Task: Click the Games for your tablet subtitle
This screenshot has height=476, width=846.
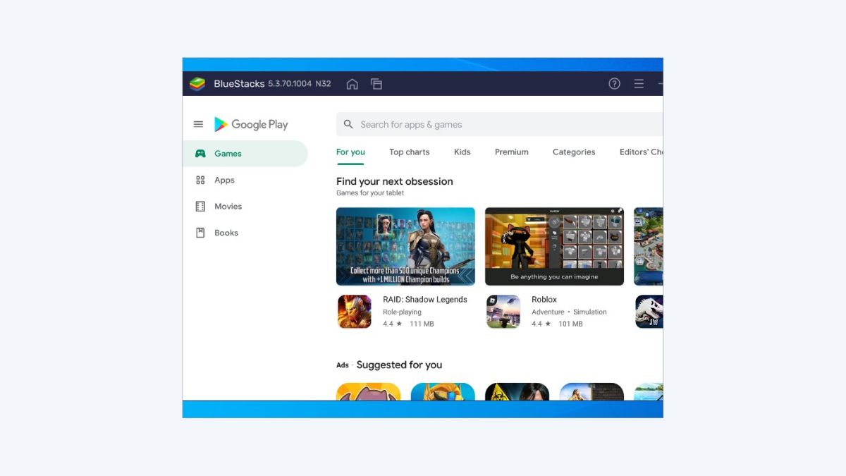Action: 370,193
